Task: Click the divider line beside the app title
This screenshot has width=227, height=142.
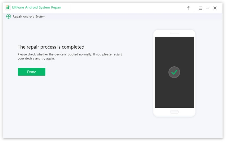Action: pyautogui.click(x=71, y=7)
